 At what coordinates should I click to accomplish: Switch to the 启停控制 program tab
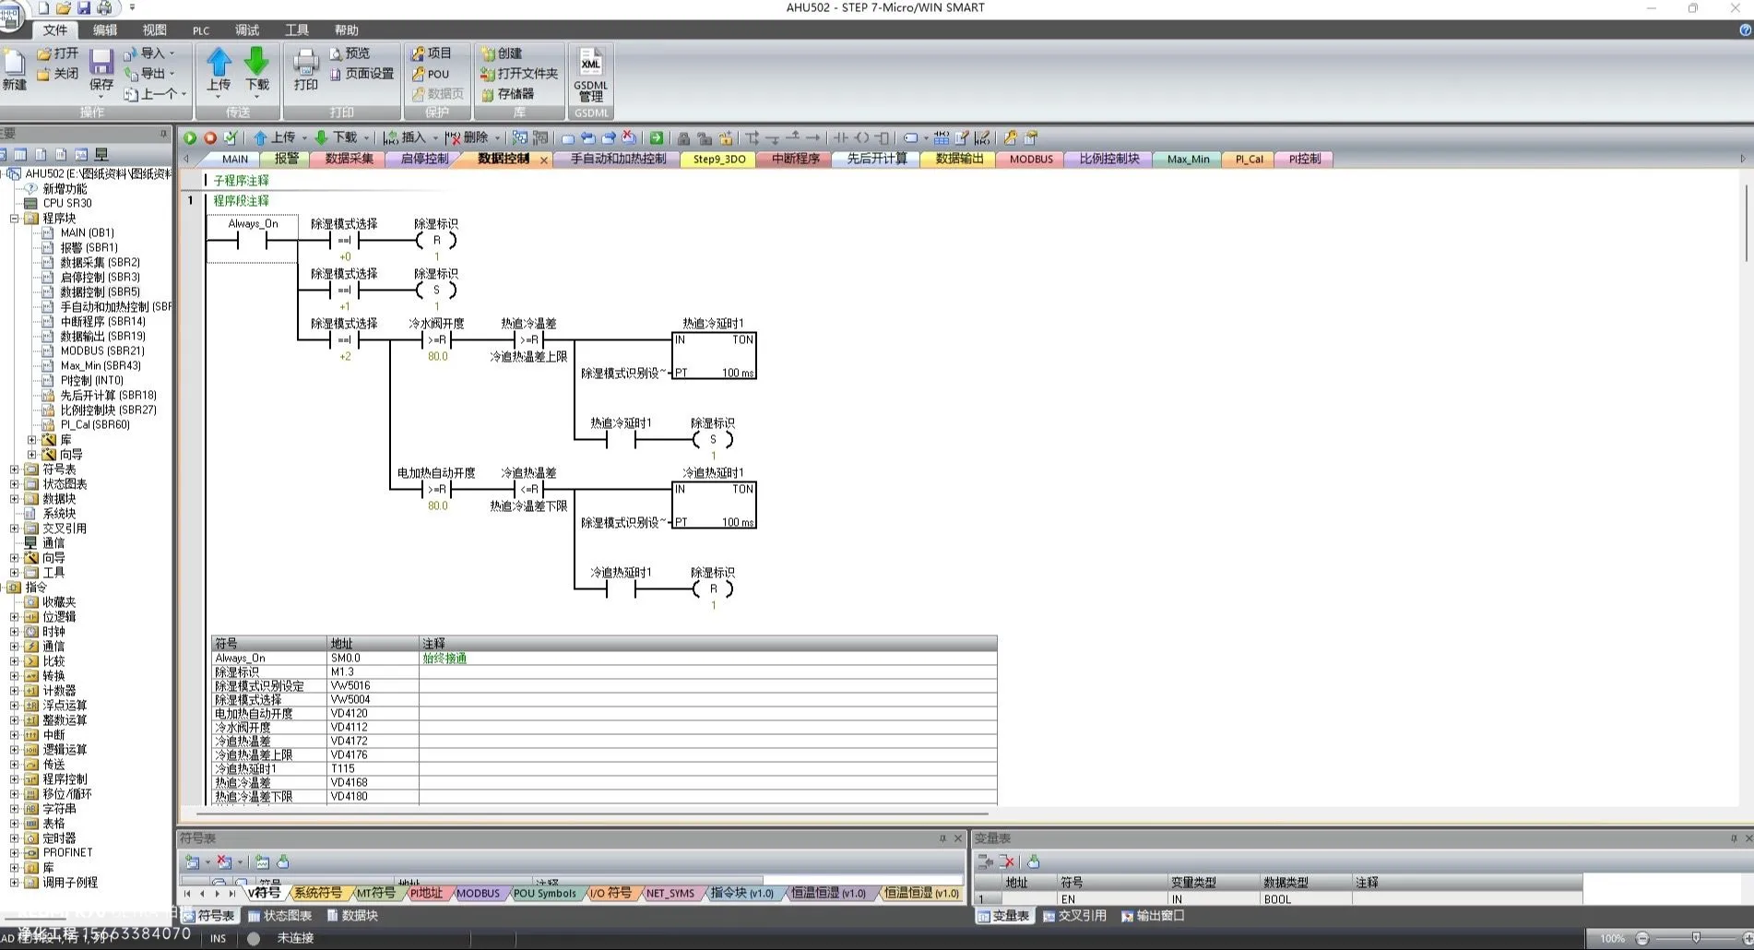coord(424,159)
